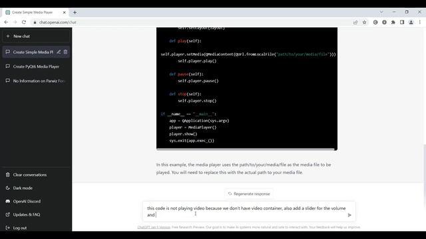Open the tab search dropdown arrow

tap(381, 12)
